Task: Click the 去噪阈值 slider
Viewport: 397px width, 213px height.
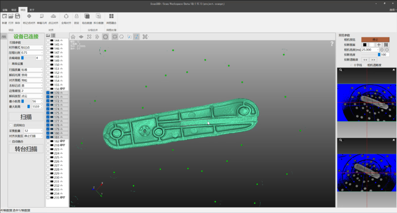Action: click(x=27, y=58)
